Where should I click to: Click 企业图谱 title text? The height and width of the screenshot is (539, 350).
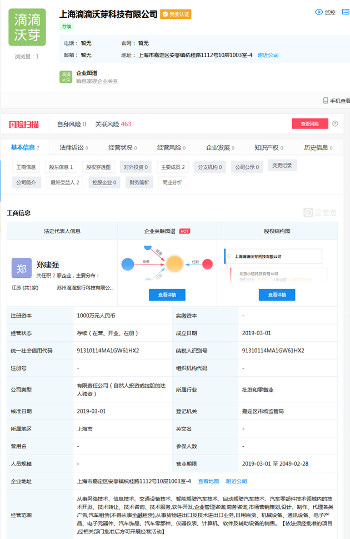point(87,73)
